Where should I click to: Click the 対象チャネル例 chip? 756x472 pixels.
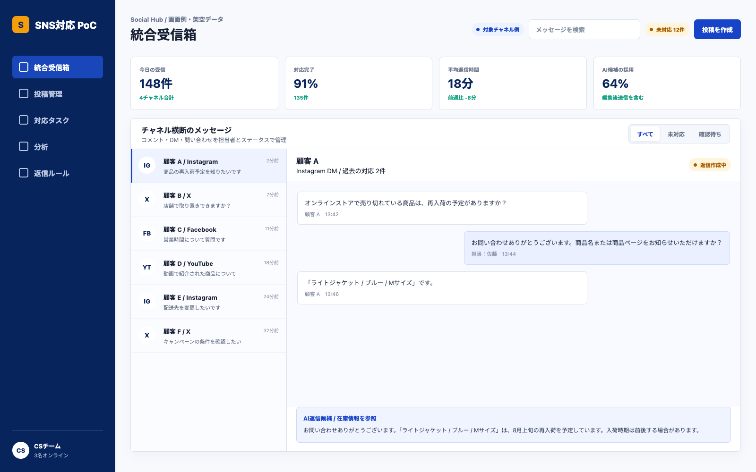click(498, 29)
